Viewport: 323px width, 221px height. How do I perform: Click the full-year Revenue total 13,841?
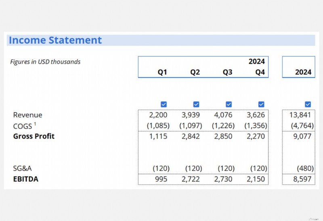tap(300, 115)
